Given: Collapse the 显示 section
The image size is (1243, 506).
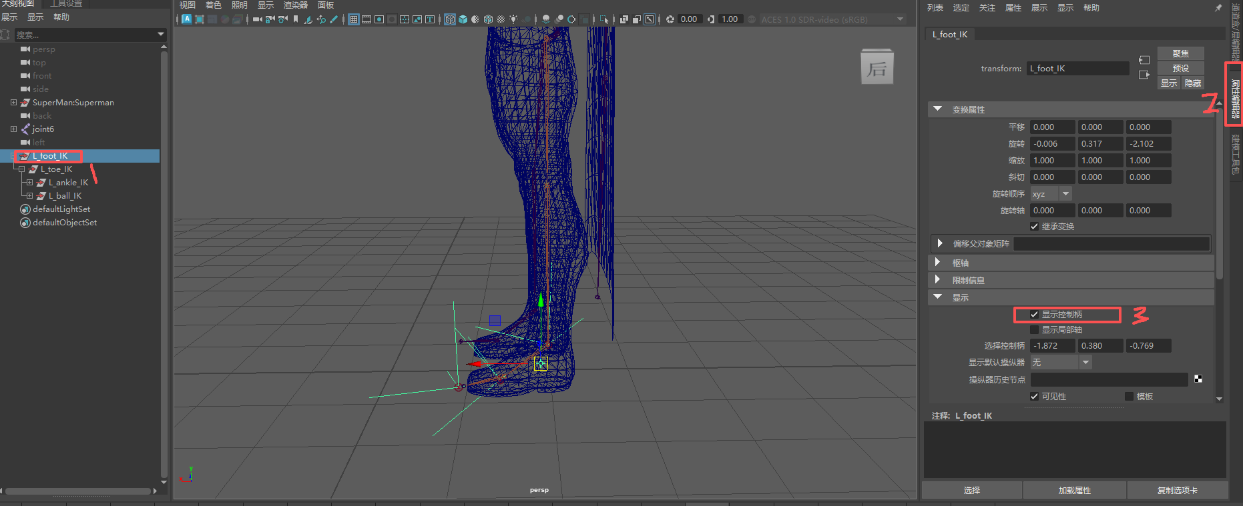Looking at the screenshot, I should tap(938, 297).
